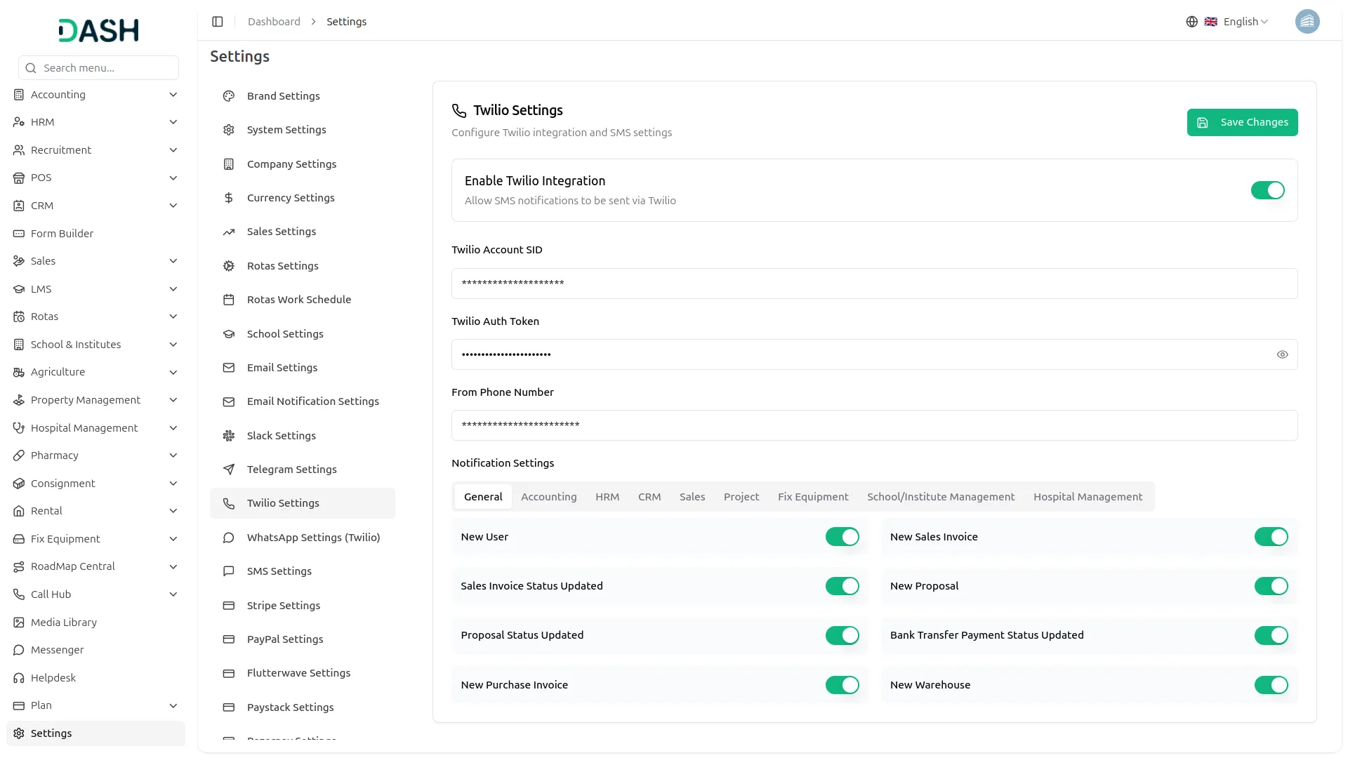
Task: Click inside the Search menu field
Action: [98, 67]
